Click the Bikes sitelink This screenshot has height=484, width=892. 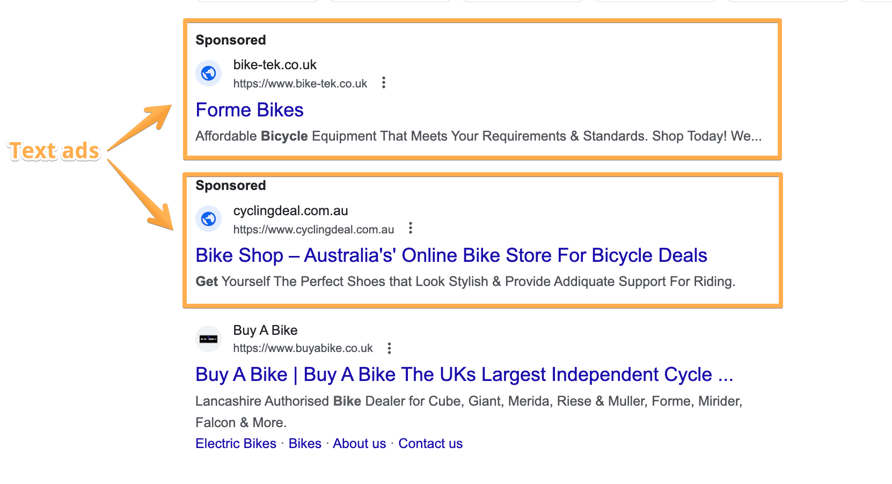point(304,443)
